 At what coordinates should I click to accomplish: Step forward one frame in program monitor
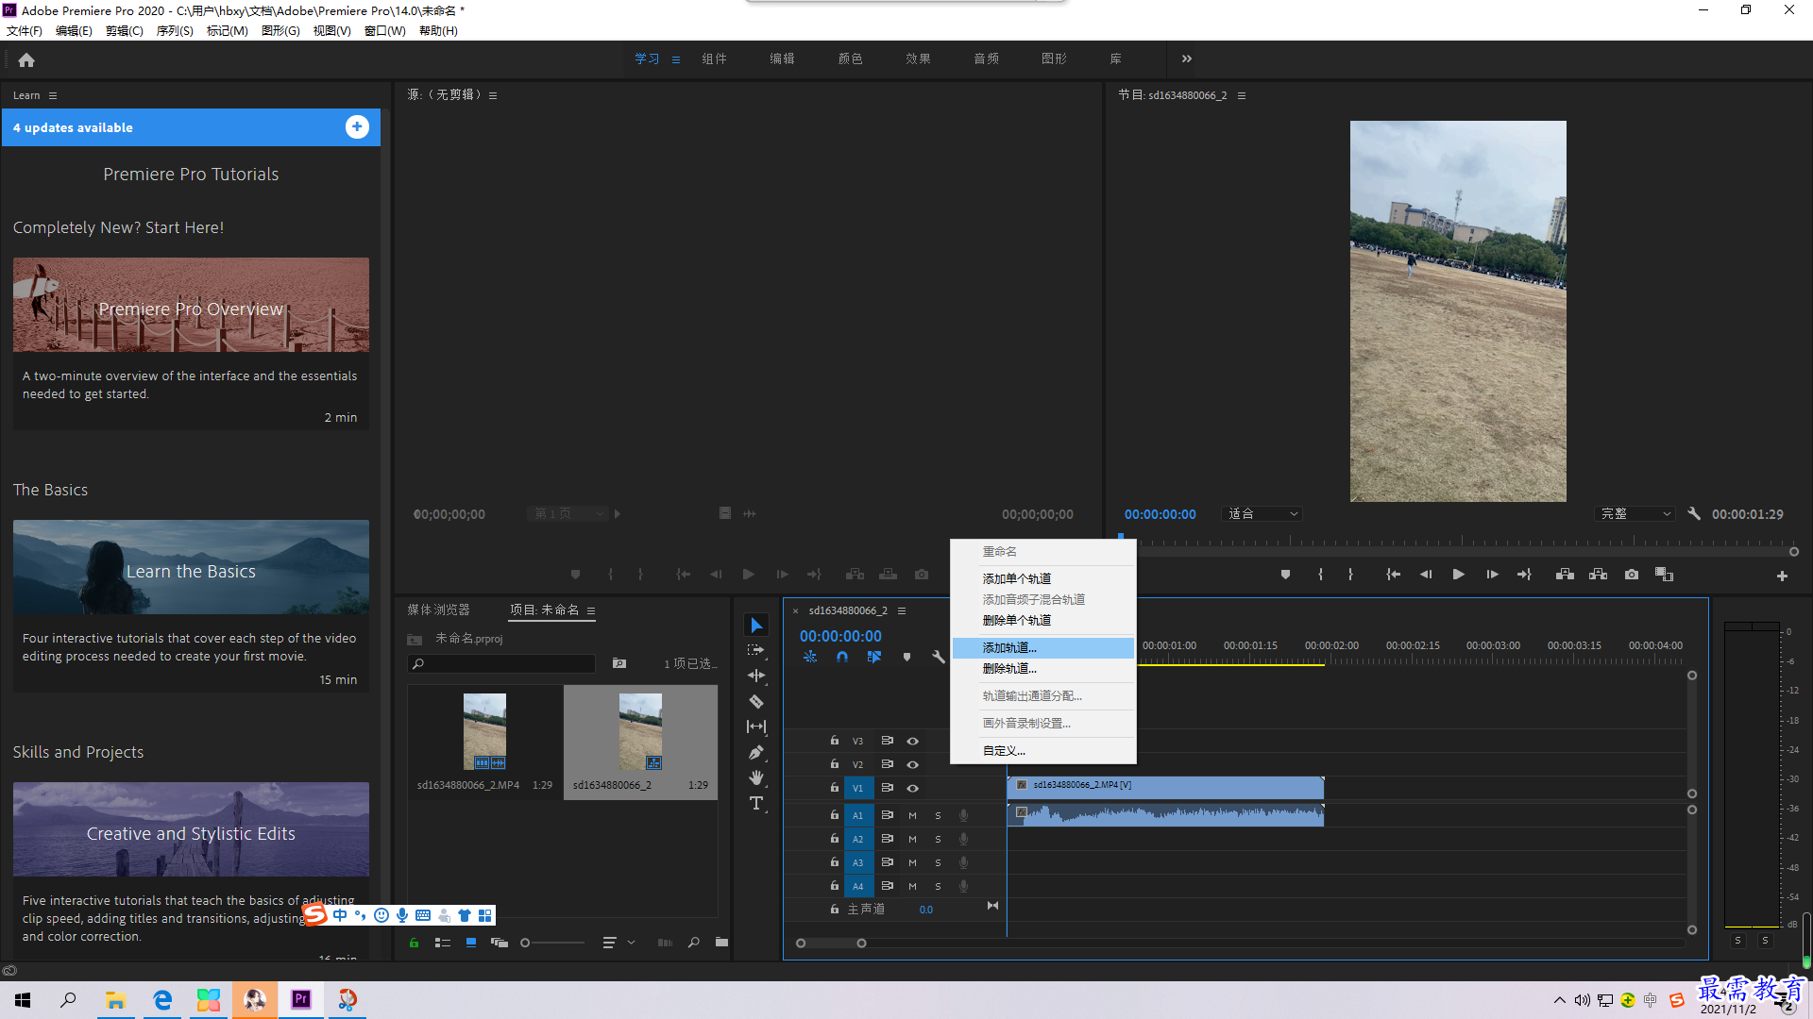point(1492,575)
